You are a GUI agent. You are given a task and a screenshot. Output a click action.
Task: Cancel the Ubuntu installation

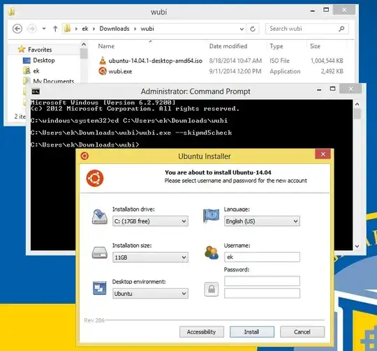(302, 332)
